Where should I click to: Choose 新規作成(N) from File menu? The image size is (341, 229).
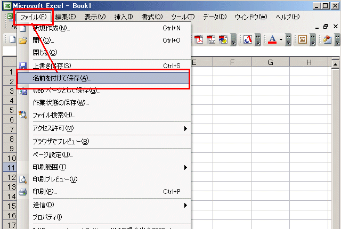tap(104, 28)
